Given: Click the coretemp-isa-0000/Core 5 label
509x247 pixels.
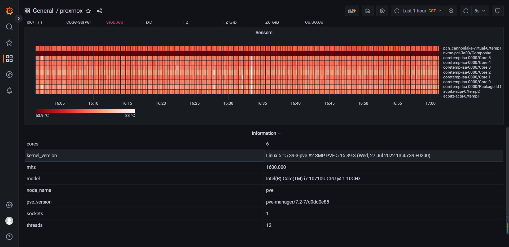Looking at the screenshot, I should [x=467, y=58].
